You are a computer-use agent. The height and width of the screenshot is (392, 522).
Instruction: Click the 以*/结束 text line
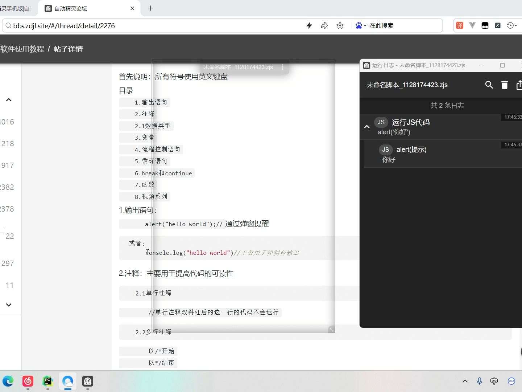pyautogui.click(x=161, y=363)
